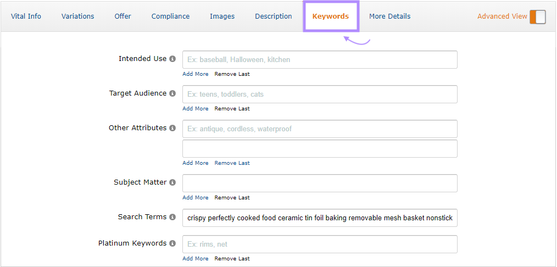
Task: Focus the Search Terms input field
Action: tap(320, 218)
